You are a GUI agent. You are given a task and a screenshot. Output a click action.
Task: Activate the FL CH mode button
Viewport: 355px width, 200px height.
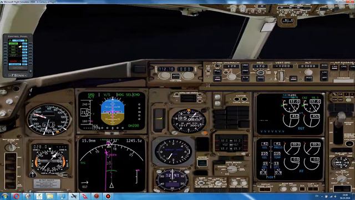245,78
